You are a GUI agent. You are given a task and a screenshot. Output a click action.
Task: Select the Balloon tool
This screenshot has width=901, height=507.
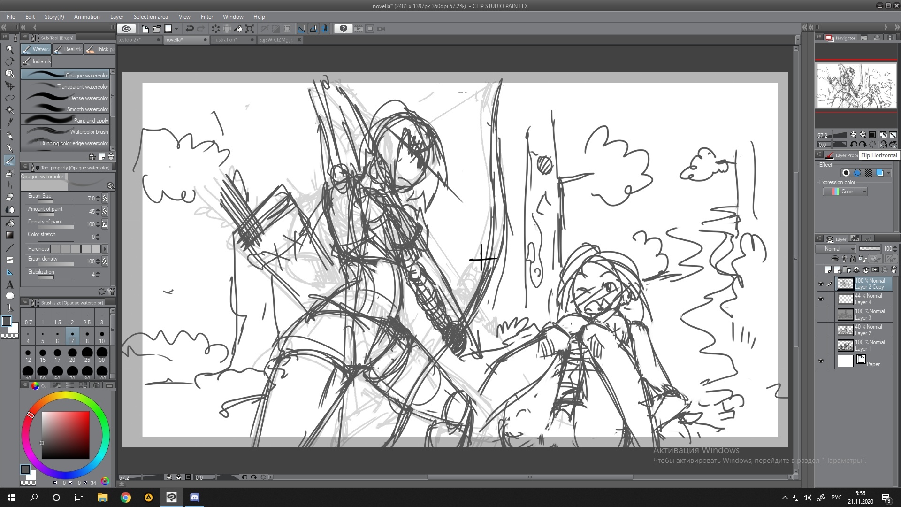pyautogui.click(x=9, y=297)
